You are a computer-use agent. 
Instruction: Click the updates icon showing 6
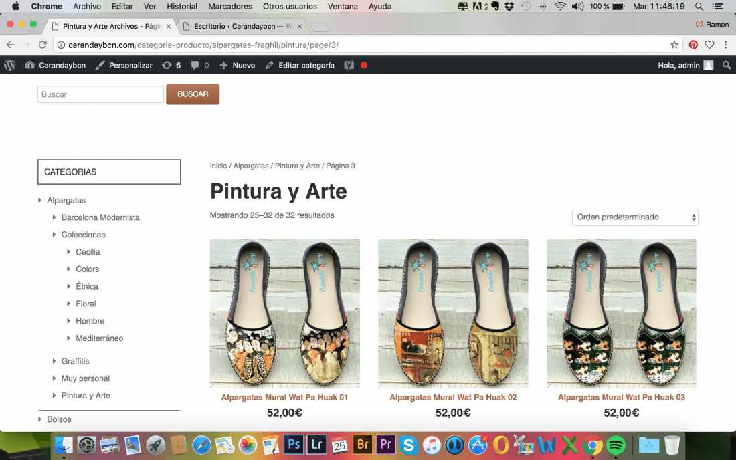click(x=171, y=65)
